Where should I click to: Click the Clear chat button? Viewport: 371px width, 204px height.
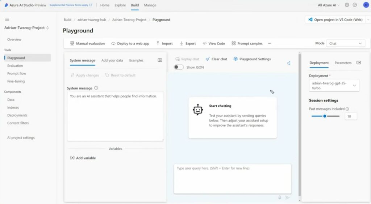pyautogui.click(x=216, y=59)
